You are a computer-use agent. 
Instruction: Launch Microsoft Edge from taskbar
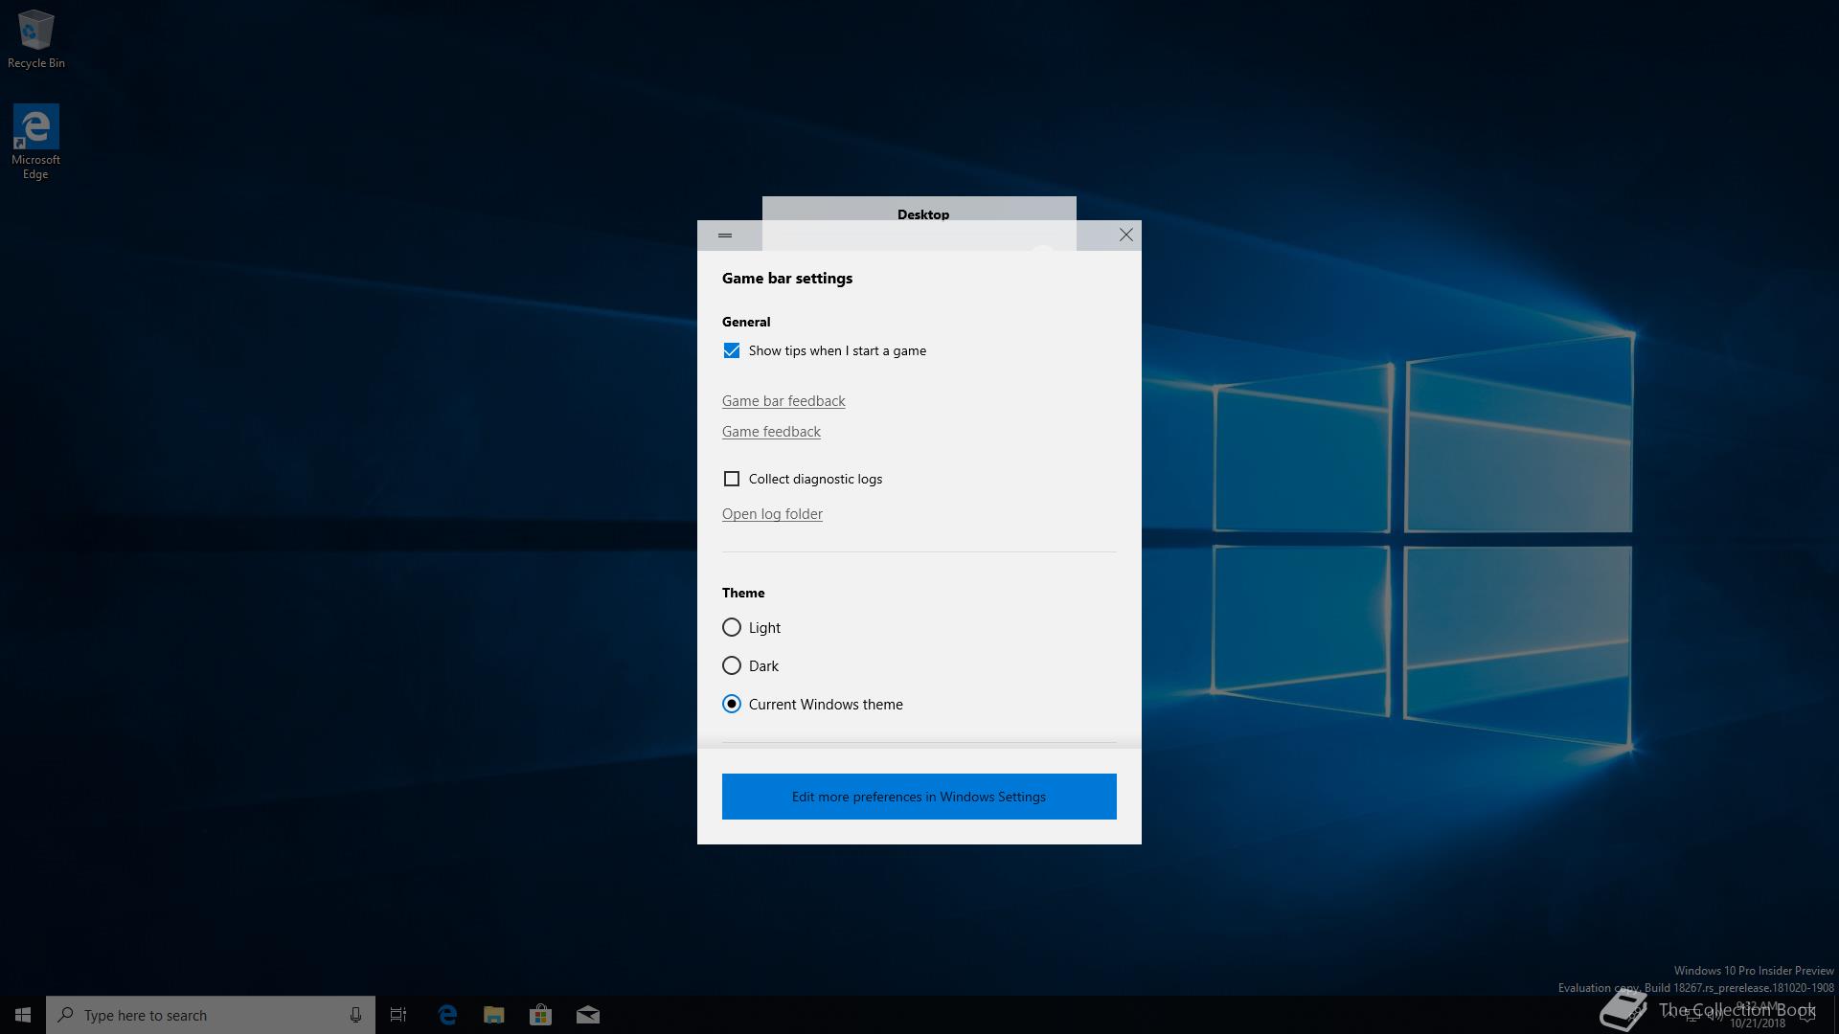[x=447, y=1015]
